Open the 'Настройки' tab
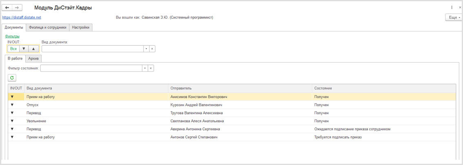 81,27
